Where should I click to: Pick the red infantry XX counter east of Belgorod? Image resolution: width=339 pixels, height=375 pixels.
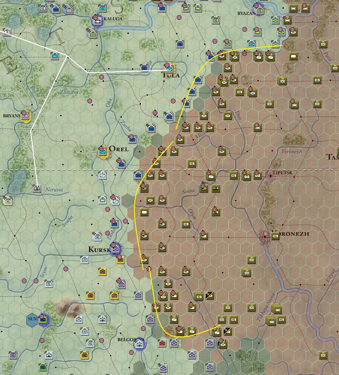click(x=162, y=343)
